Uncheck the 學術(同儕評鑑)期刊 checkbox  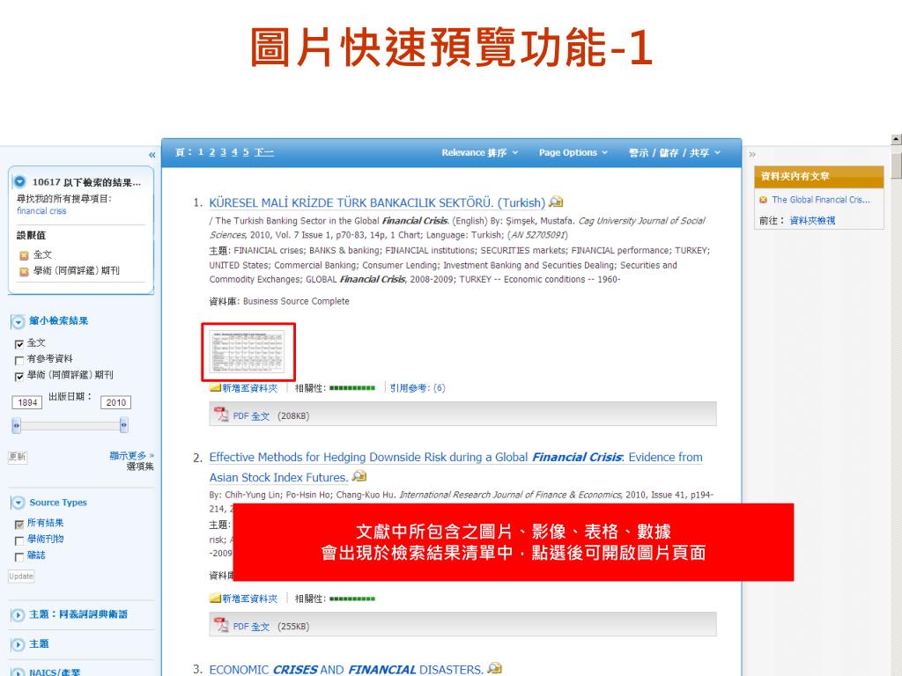19,377
